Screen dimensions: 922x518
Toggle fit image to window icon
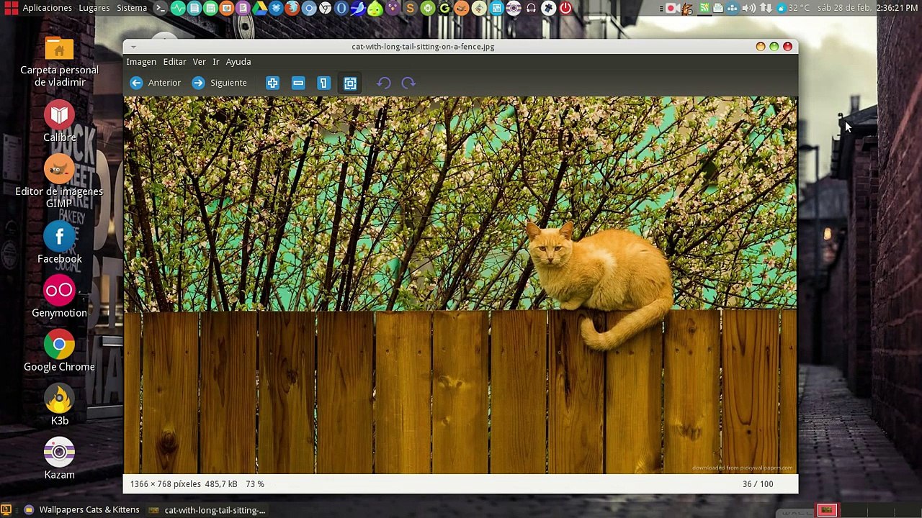point(350,83)
